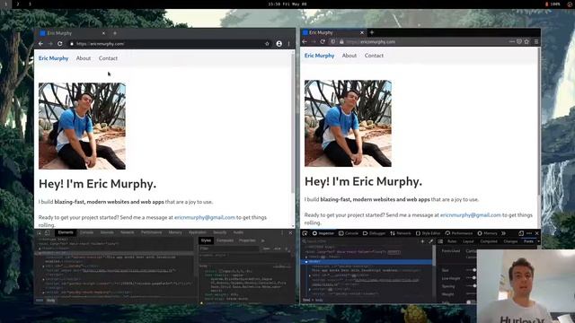Open the Style Editor tab in Firefox DevTools
This screenshot has height=323, width=575.
(428, 233)
